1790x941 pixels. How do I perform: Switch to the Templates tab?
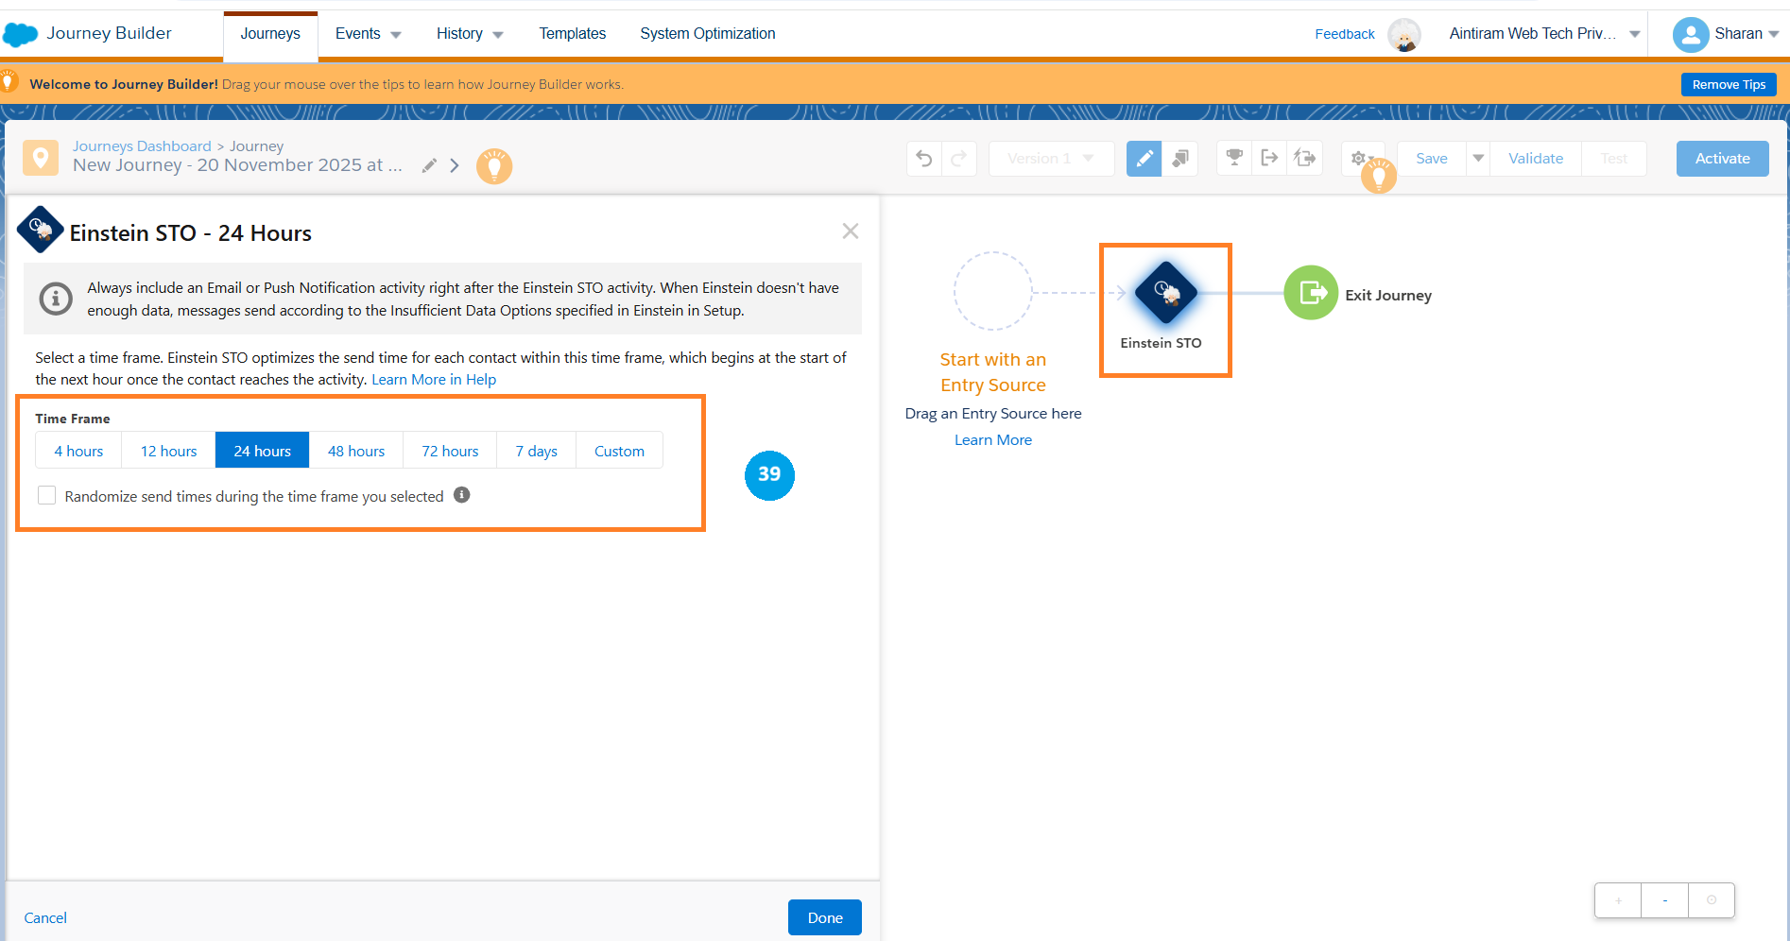pos(572,34)
